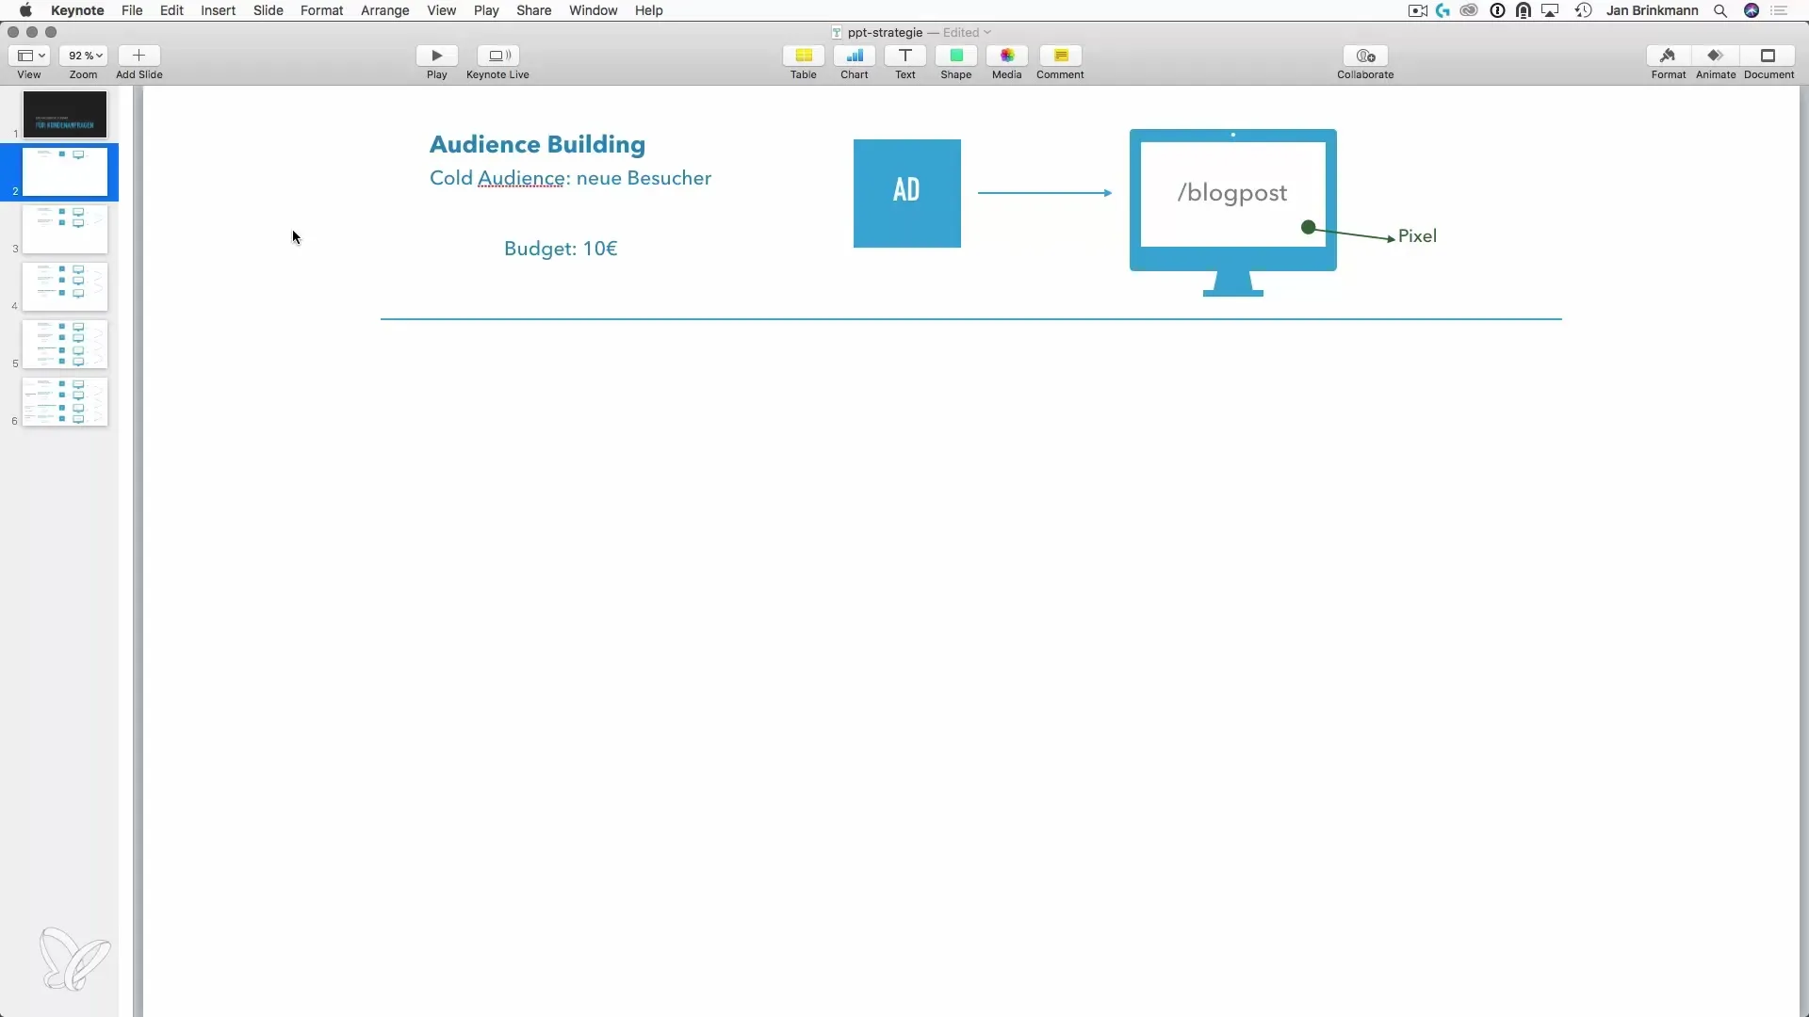Start the slideshow with Play button
This screenshot has width=1809, height=1017.
tap(437, 56)
